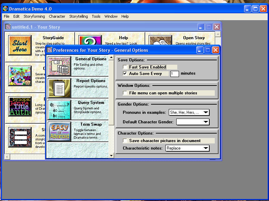The height and width of the screenshot is (201, 269).
Task: Toggle File menu can open multiple stories
Action: [x=125, y=93]
